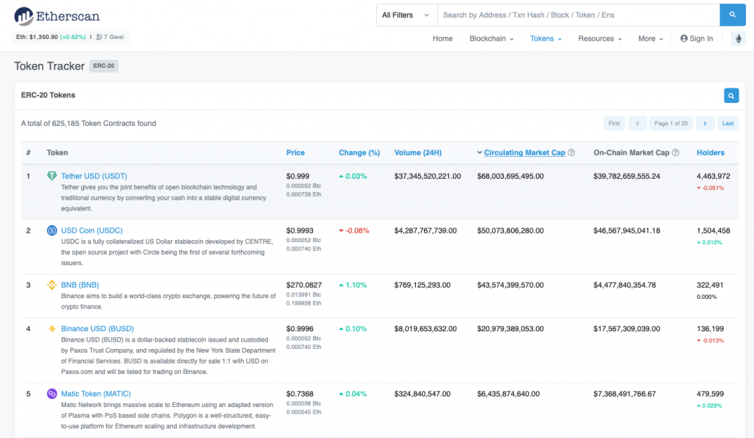Viewport: 754px width, 438px height.
Task: Click the ERC-20 badge next to Token Tracker
Action: coord(104,66)
